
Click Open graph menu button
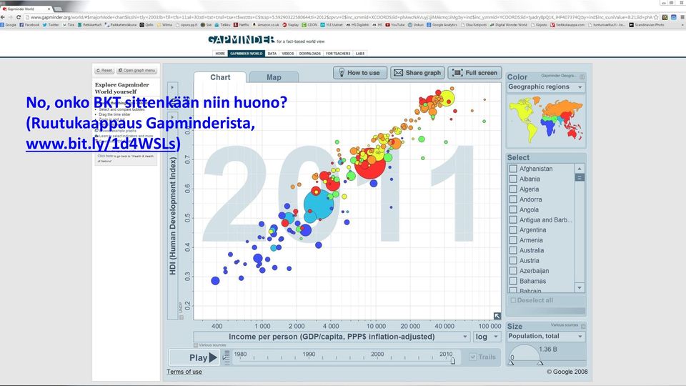[x=137, y=71]
